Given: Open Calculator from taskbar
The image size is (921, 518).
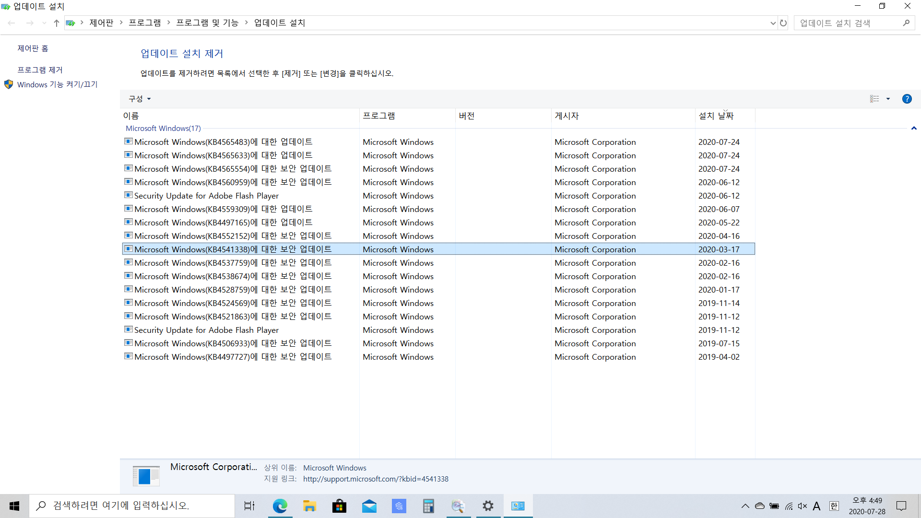Looking at the screenshot, I should (x=428, y=506).
